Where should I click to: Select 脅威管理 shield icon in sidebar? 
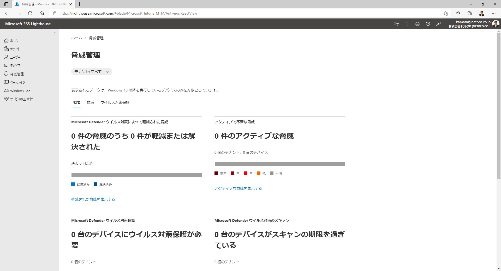(6, 74)
